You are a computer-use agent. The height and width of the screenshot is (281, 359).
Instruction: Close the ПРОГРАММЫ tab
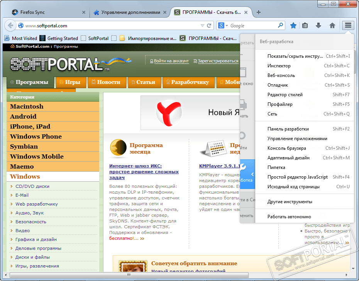(x=246, y=12)
